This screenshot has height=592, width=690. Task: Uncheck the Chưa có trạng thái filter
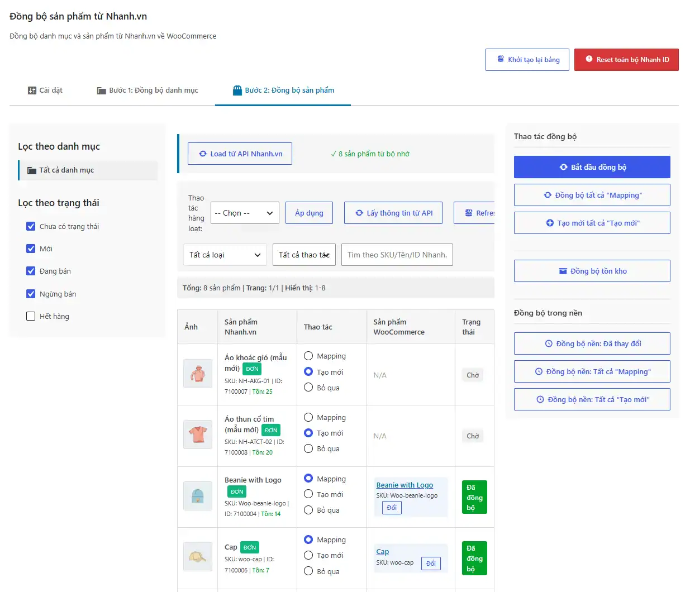31,226
